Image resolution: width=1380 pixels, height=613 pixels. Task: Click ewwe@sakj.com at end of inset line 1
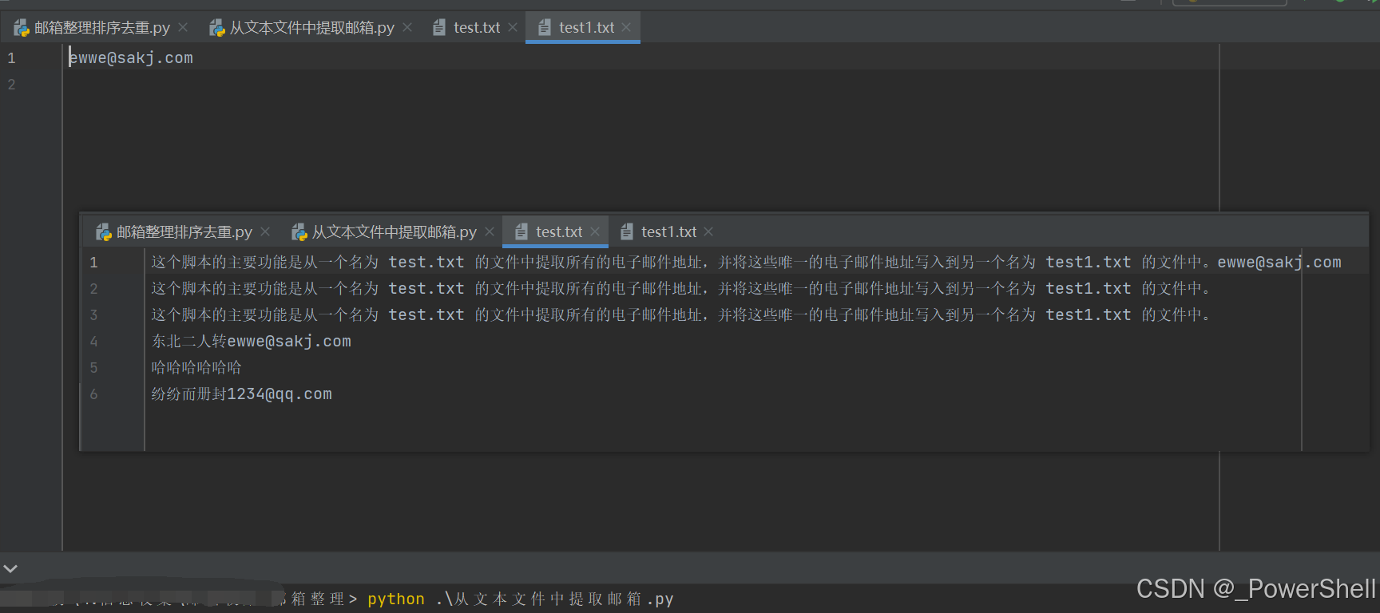[1279, 263]
